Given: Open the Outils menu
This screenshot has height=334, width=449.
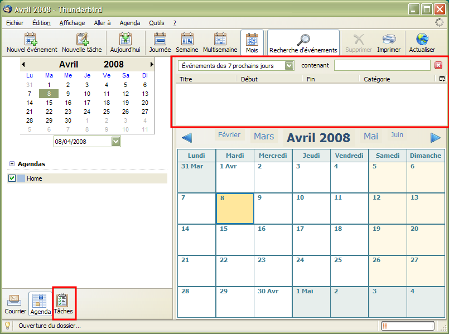Looking at the screenshot, I should pyautogui.click(x=157, y=23).
